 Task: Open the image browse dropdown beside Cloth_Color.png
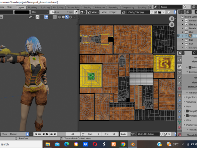[x=124, y=12]
